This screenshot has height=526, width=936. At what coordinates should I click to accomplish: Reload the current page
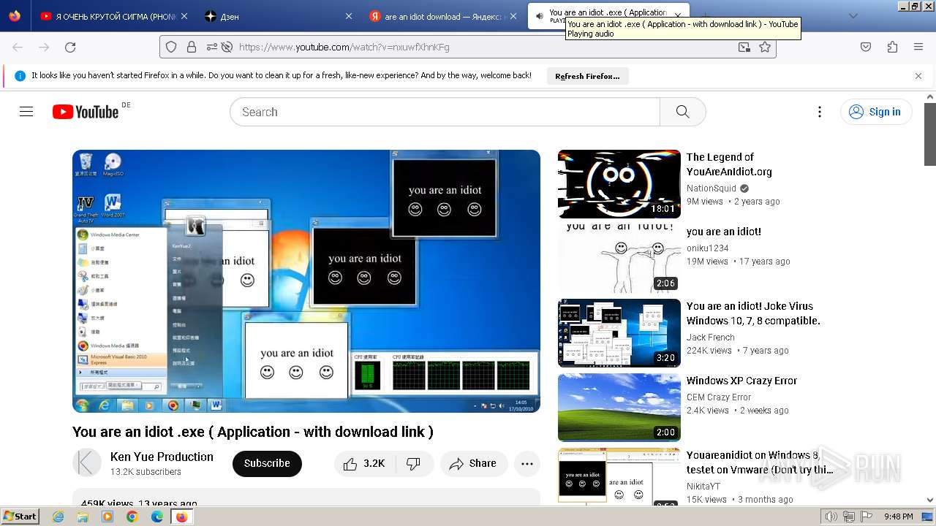click(70, 47)
